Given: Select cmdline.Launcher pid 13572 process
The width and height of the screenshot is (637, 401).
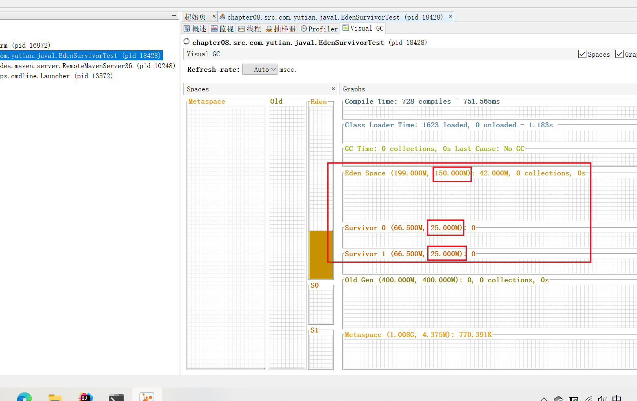Looking at the screenshot, I should click(56, 76).
